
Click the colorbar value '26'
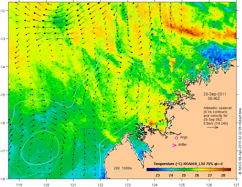tap(197, 175)
